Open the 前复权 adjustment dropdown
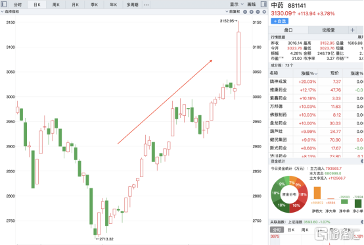 tap(233, 12)
